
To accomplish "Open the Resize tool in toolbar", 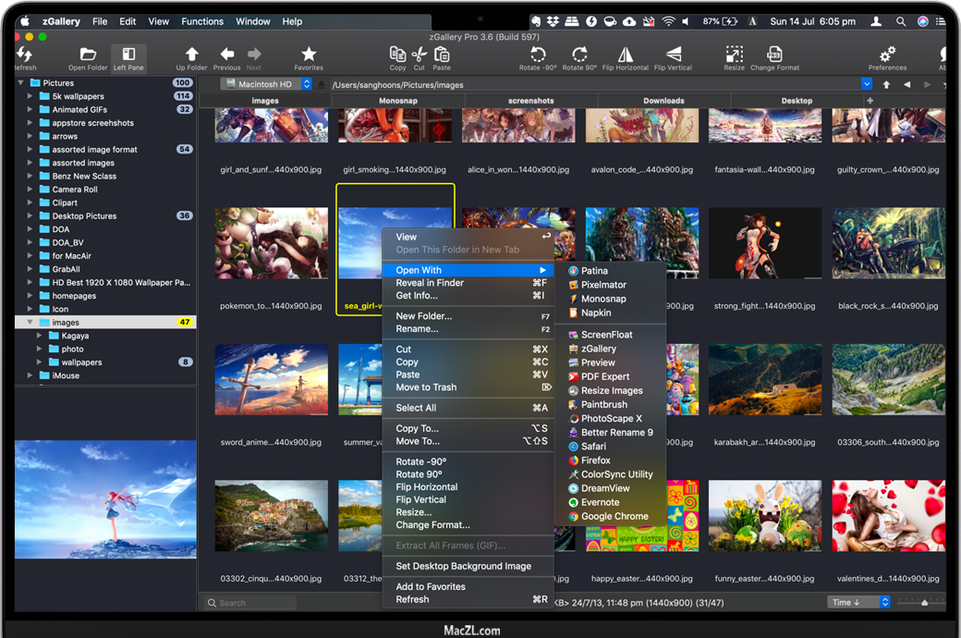I will point(734,55).
